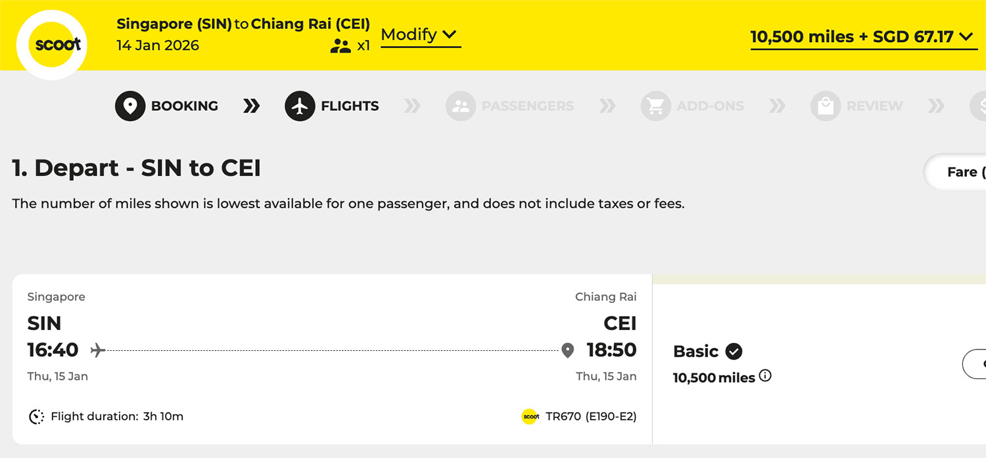Go to the BOOKING step

coord(184,106)
